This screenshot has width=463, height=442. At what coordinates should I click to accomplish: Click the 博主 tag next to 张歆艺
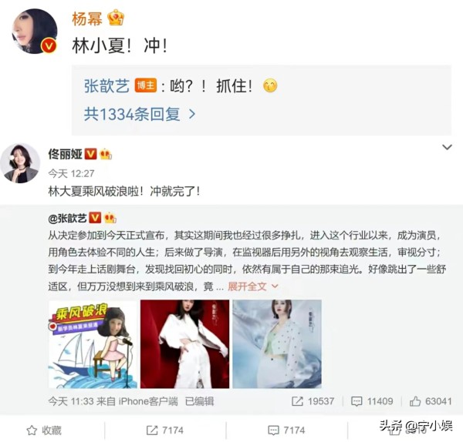click(146, 85)
